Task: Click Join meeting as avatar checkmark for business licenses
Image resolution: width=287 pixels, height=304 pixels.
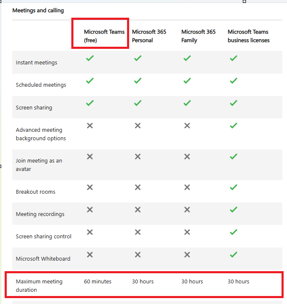Action: 233,157
